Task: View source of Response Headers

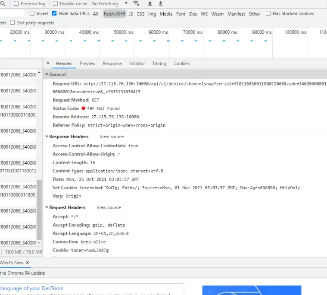Action: [112, 137]
